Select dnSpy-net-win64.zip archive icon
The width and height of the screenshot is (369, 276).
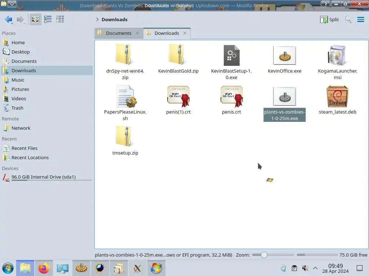pos(125,55)
